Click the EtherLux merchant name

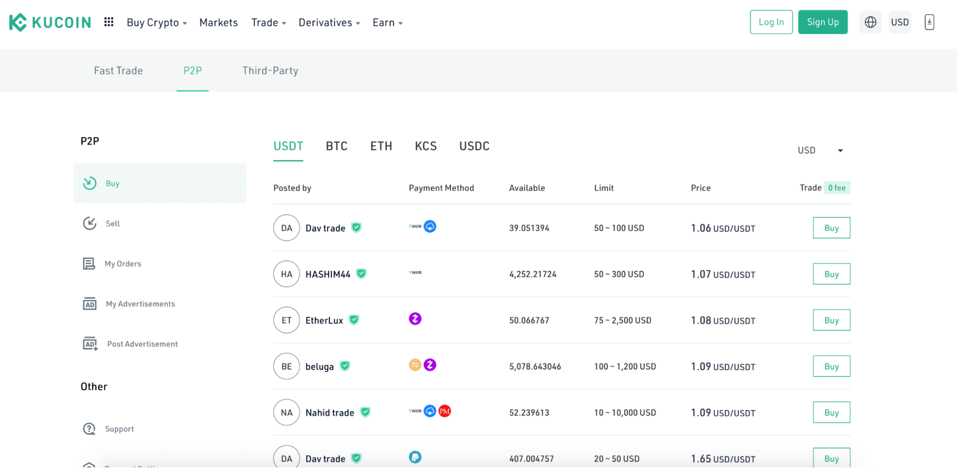pyautogui.click(x=324, y=320)
